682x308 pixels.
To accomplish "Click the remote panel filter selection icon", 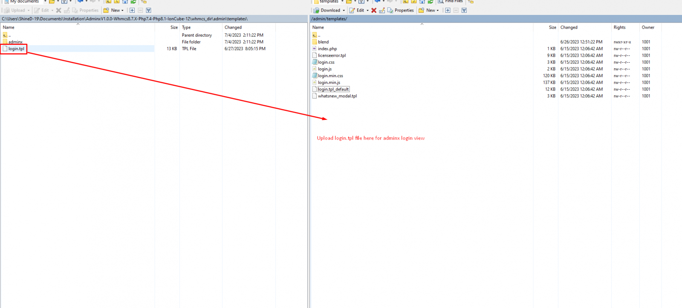I will (x=464, y=10).
